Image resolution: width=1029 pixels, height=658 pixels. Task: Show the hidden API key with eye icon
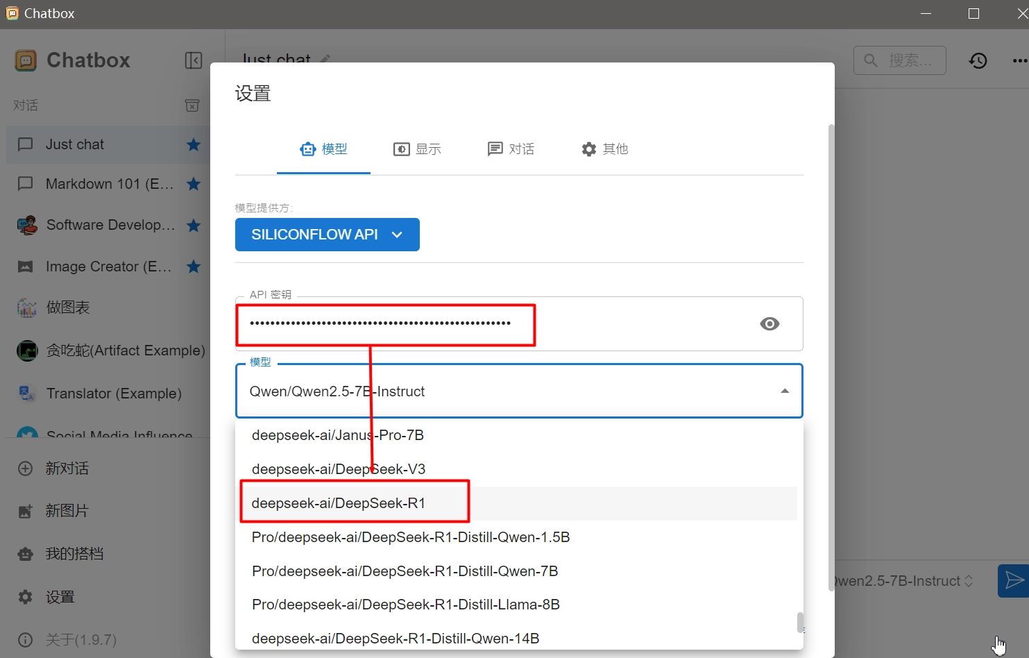769,324
